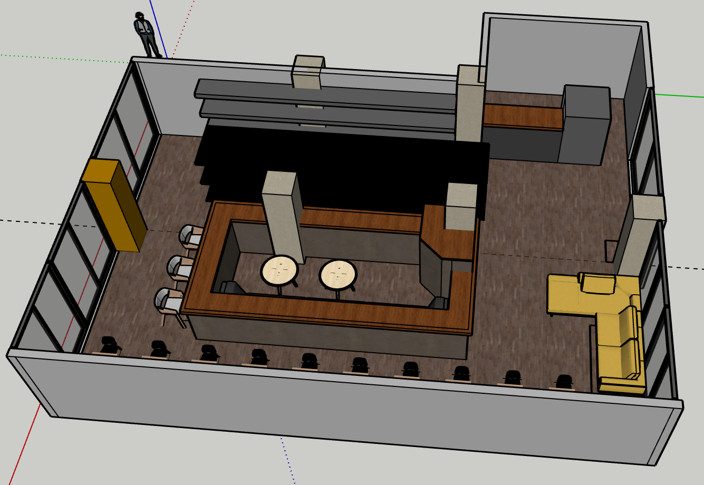
Task: Select the beige pillar next to the sofa
Action: pyautogui.click(x=639, y=235)
